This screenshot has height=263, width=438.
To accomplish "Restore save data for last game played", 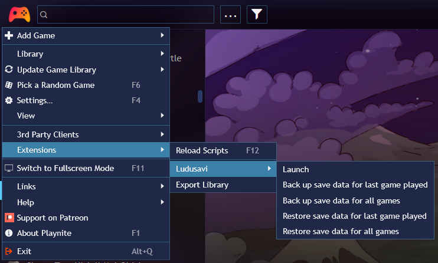I will click(355, 216).
